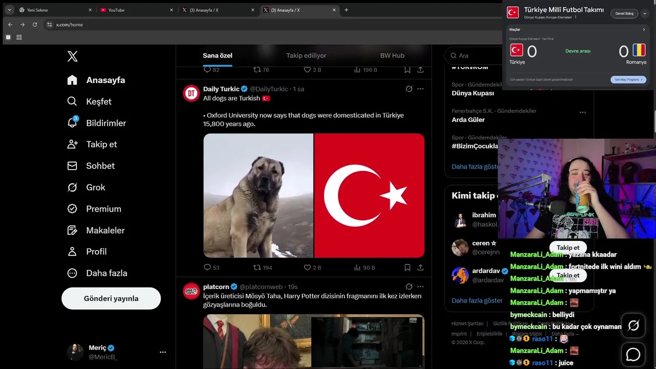
Task: View stats of Daily Turkic post
Action: [x=364, y=268]
